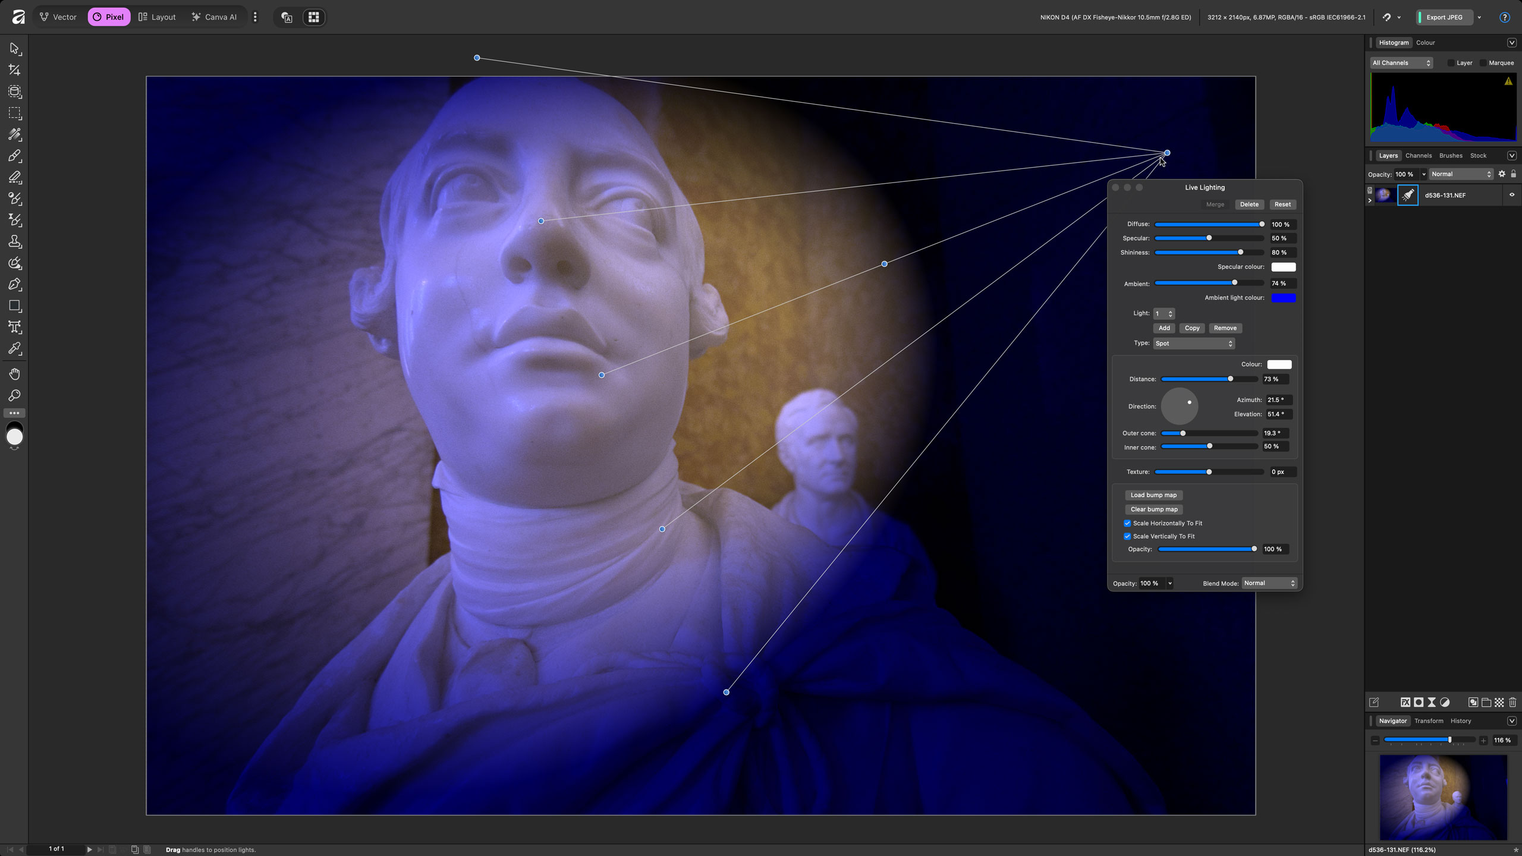Viewport: 1522px width, 856px height.
Task: Select the Clone Stamp tool
Action: 15,241
